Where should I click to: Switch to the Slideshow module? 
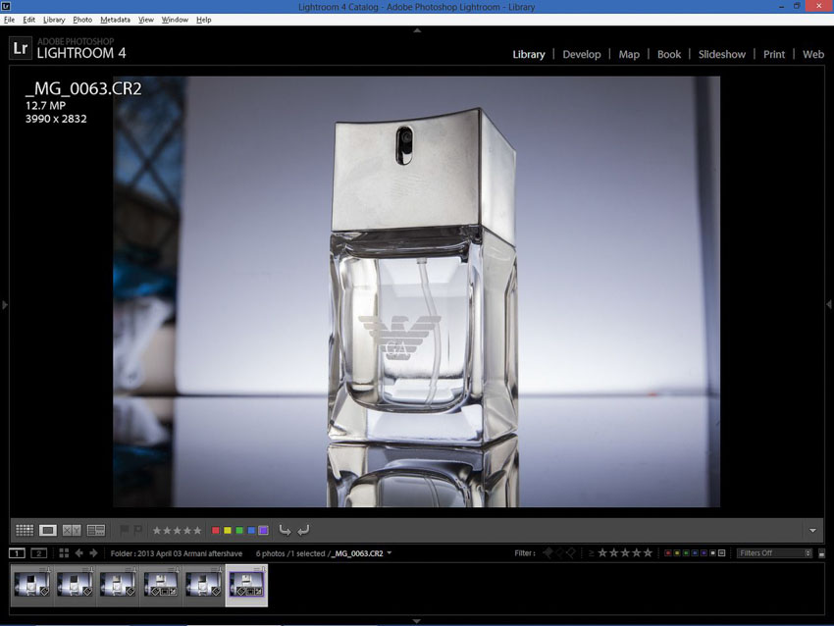tap(722, 54)
